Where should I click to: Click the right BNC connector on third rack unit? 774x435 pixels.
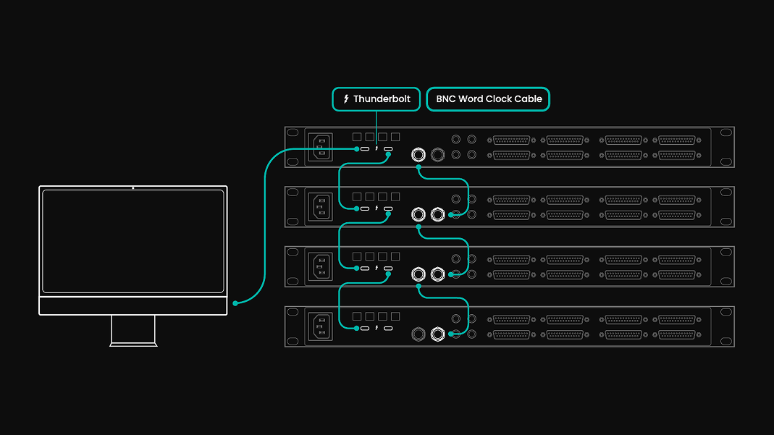coord(437,274)
